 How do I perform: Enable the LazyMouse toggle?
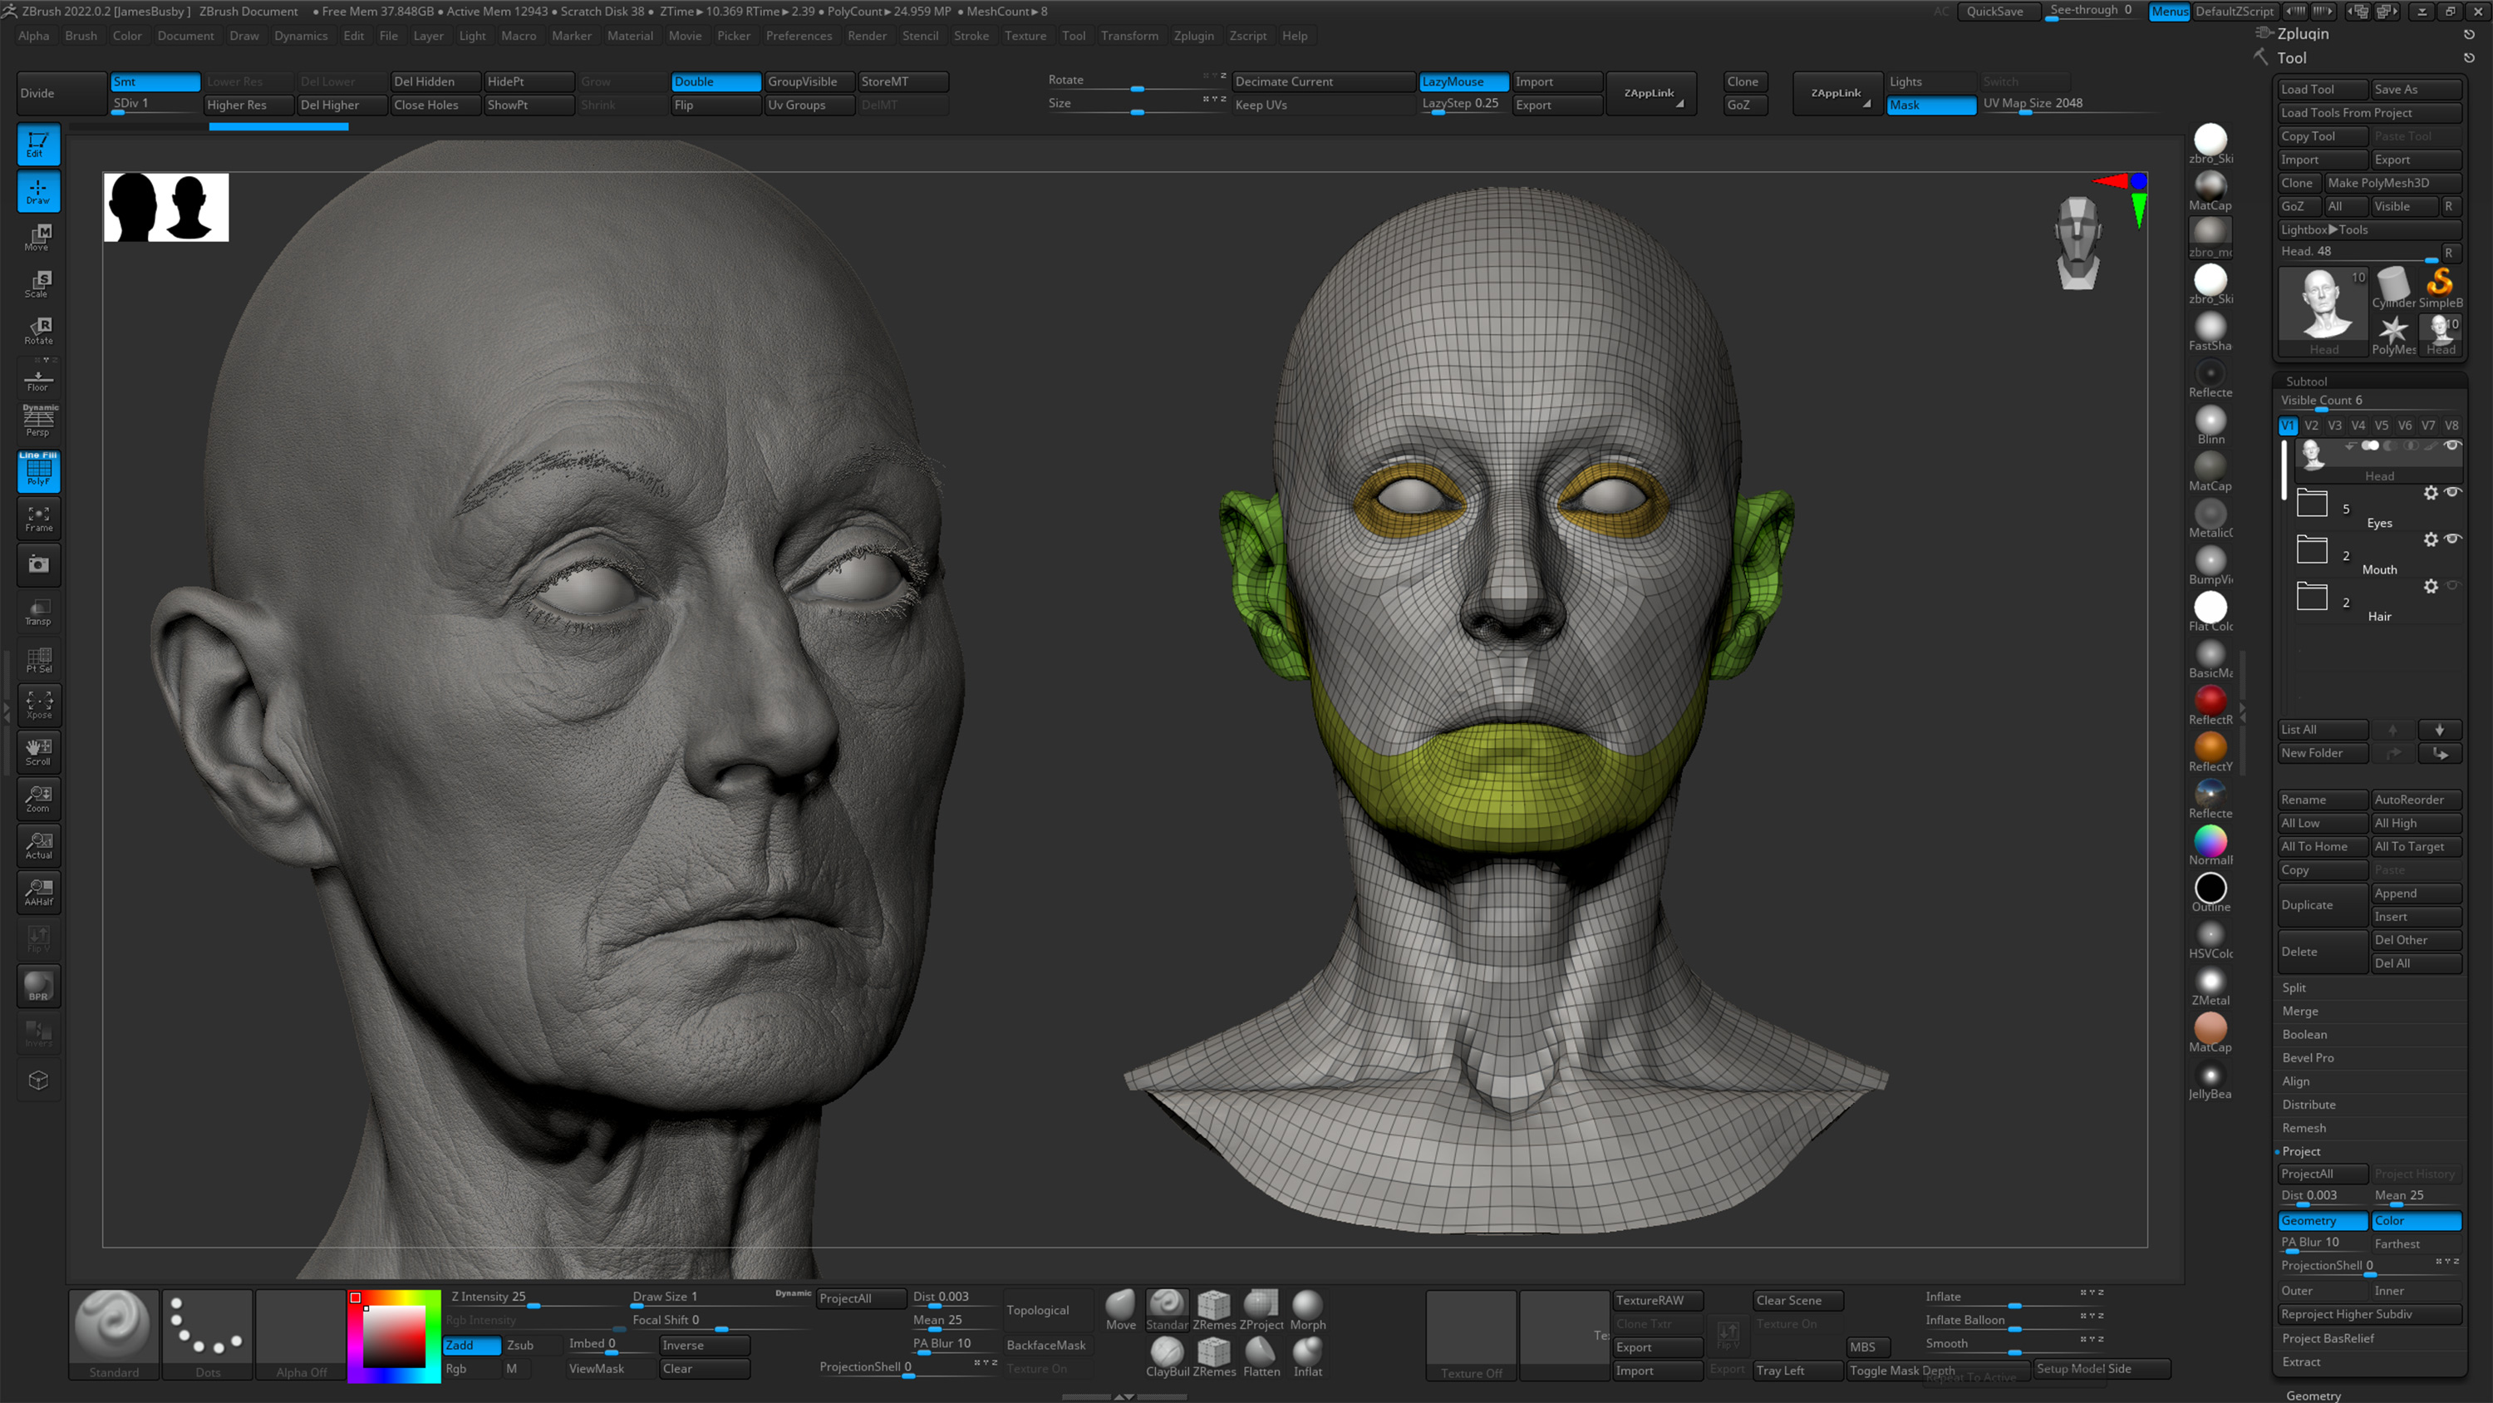tap(1463, 81)
